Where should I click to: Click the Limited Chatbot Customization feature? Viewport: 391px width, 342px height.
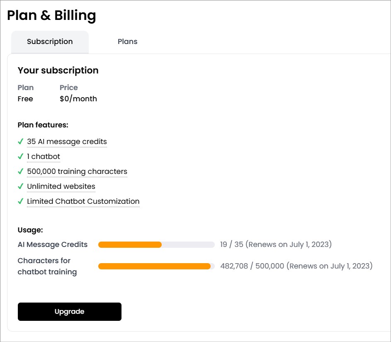pyautogui.click(x=83, y=201)
